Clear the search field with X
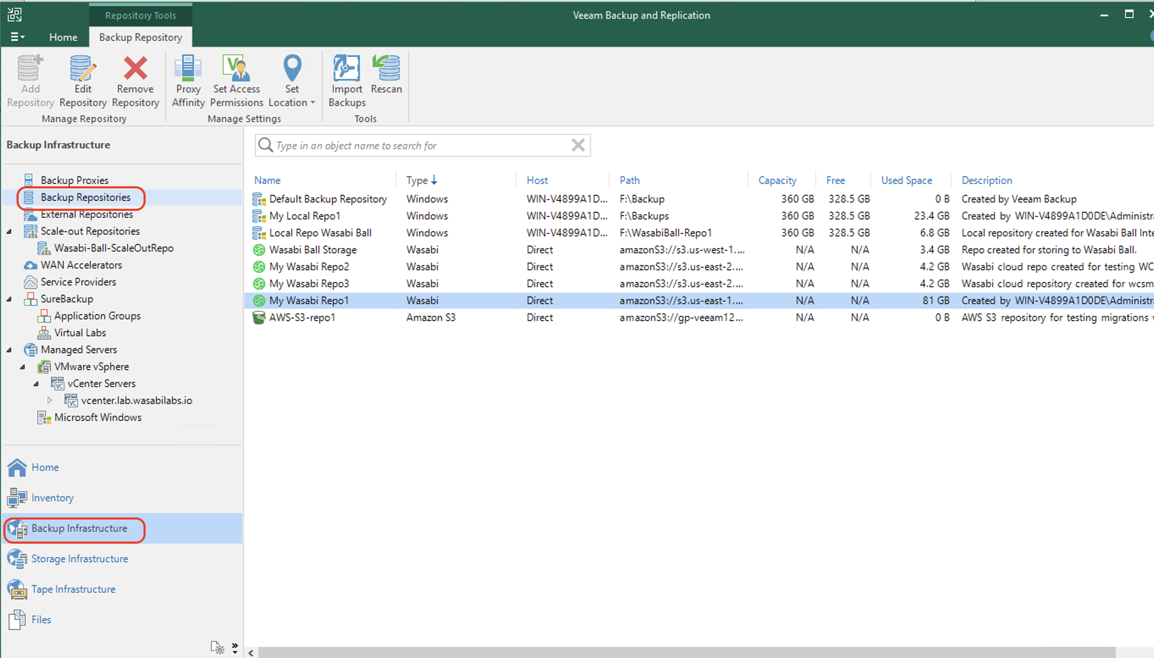1154x658 pixels. click(x=578, y=145)
